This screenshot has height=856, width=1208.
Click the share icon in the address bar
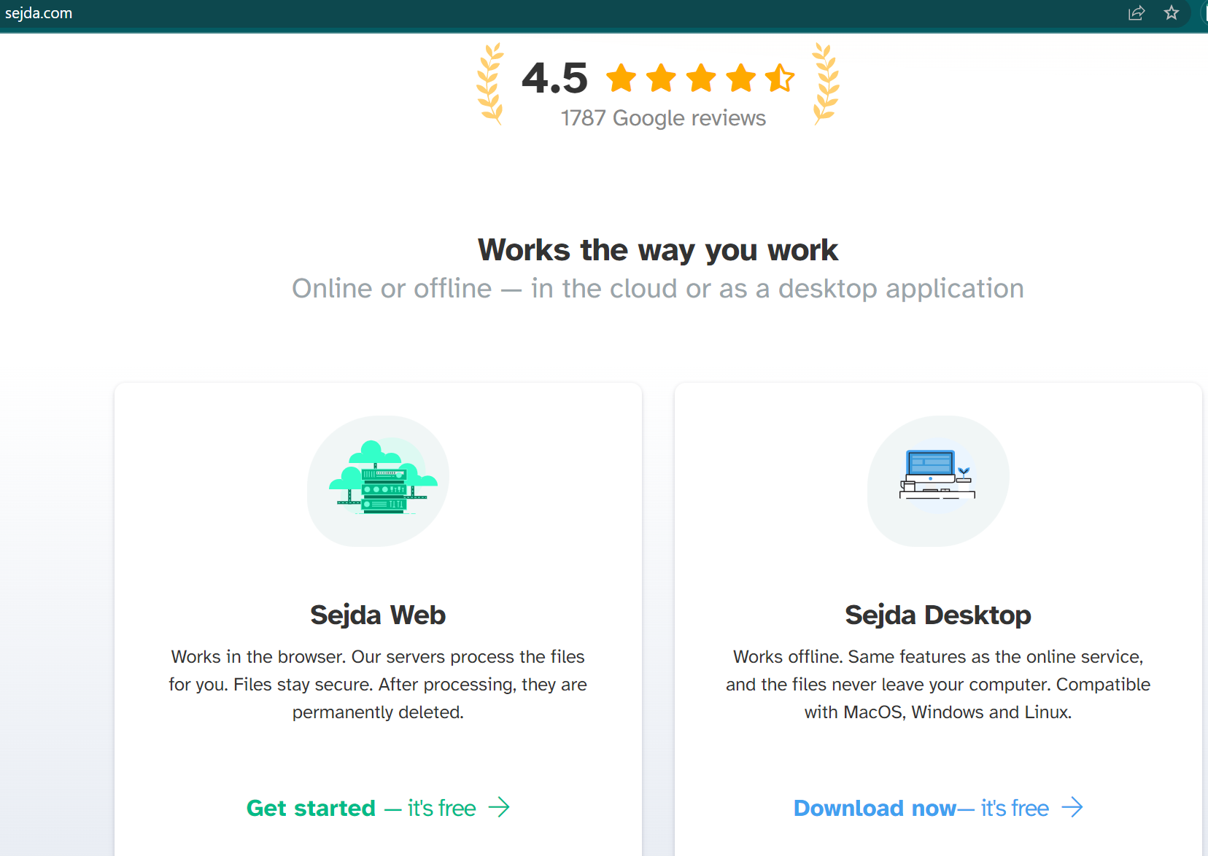[1137, 13]
